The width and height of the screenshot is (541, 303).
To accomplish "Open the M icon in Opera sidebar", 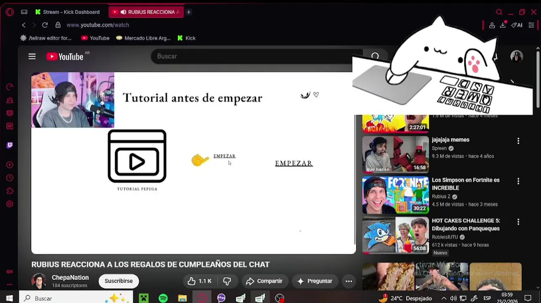I will coord(10,126).
